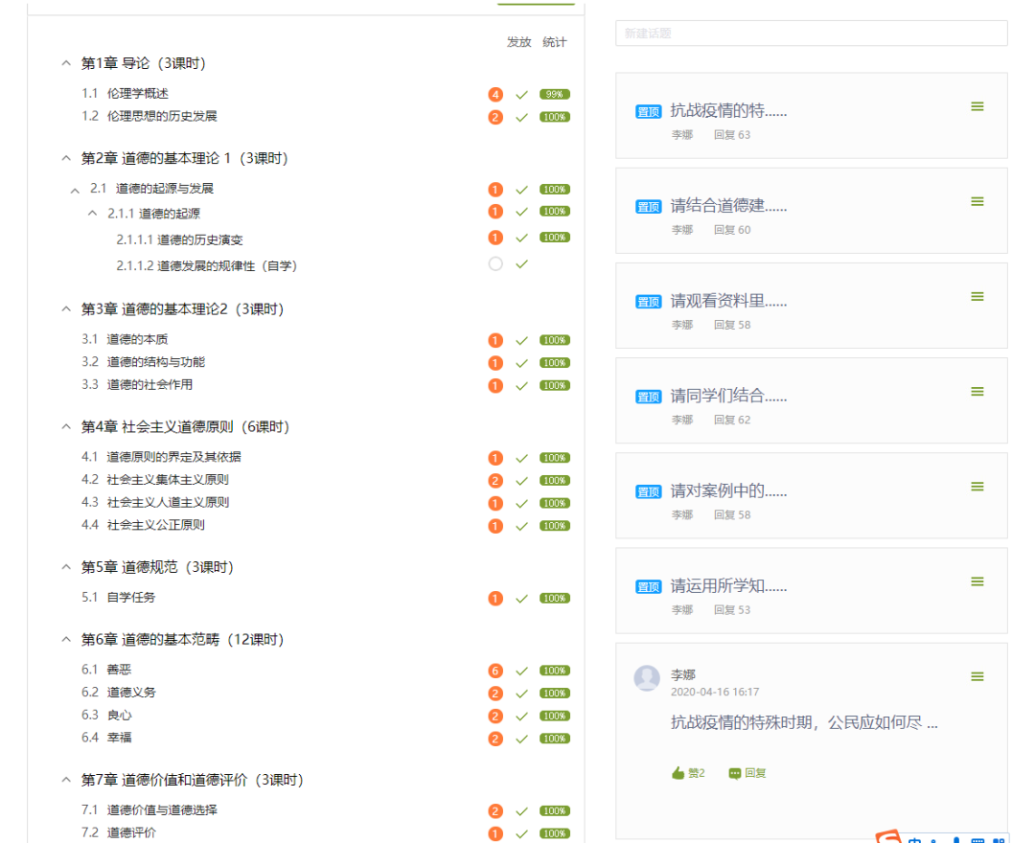The width and height of the screenshot is (1035, 843).
Task: Click the thumbs-up 赞 icon on 李娜's post
Action: (678, 773)
